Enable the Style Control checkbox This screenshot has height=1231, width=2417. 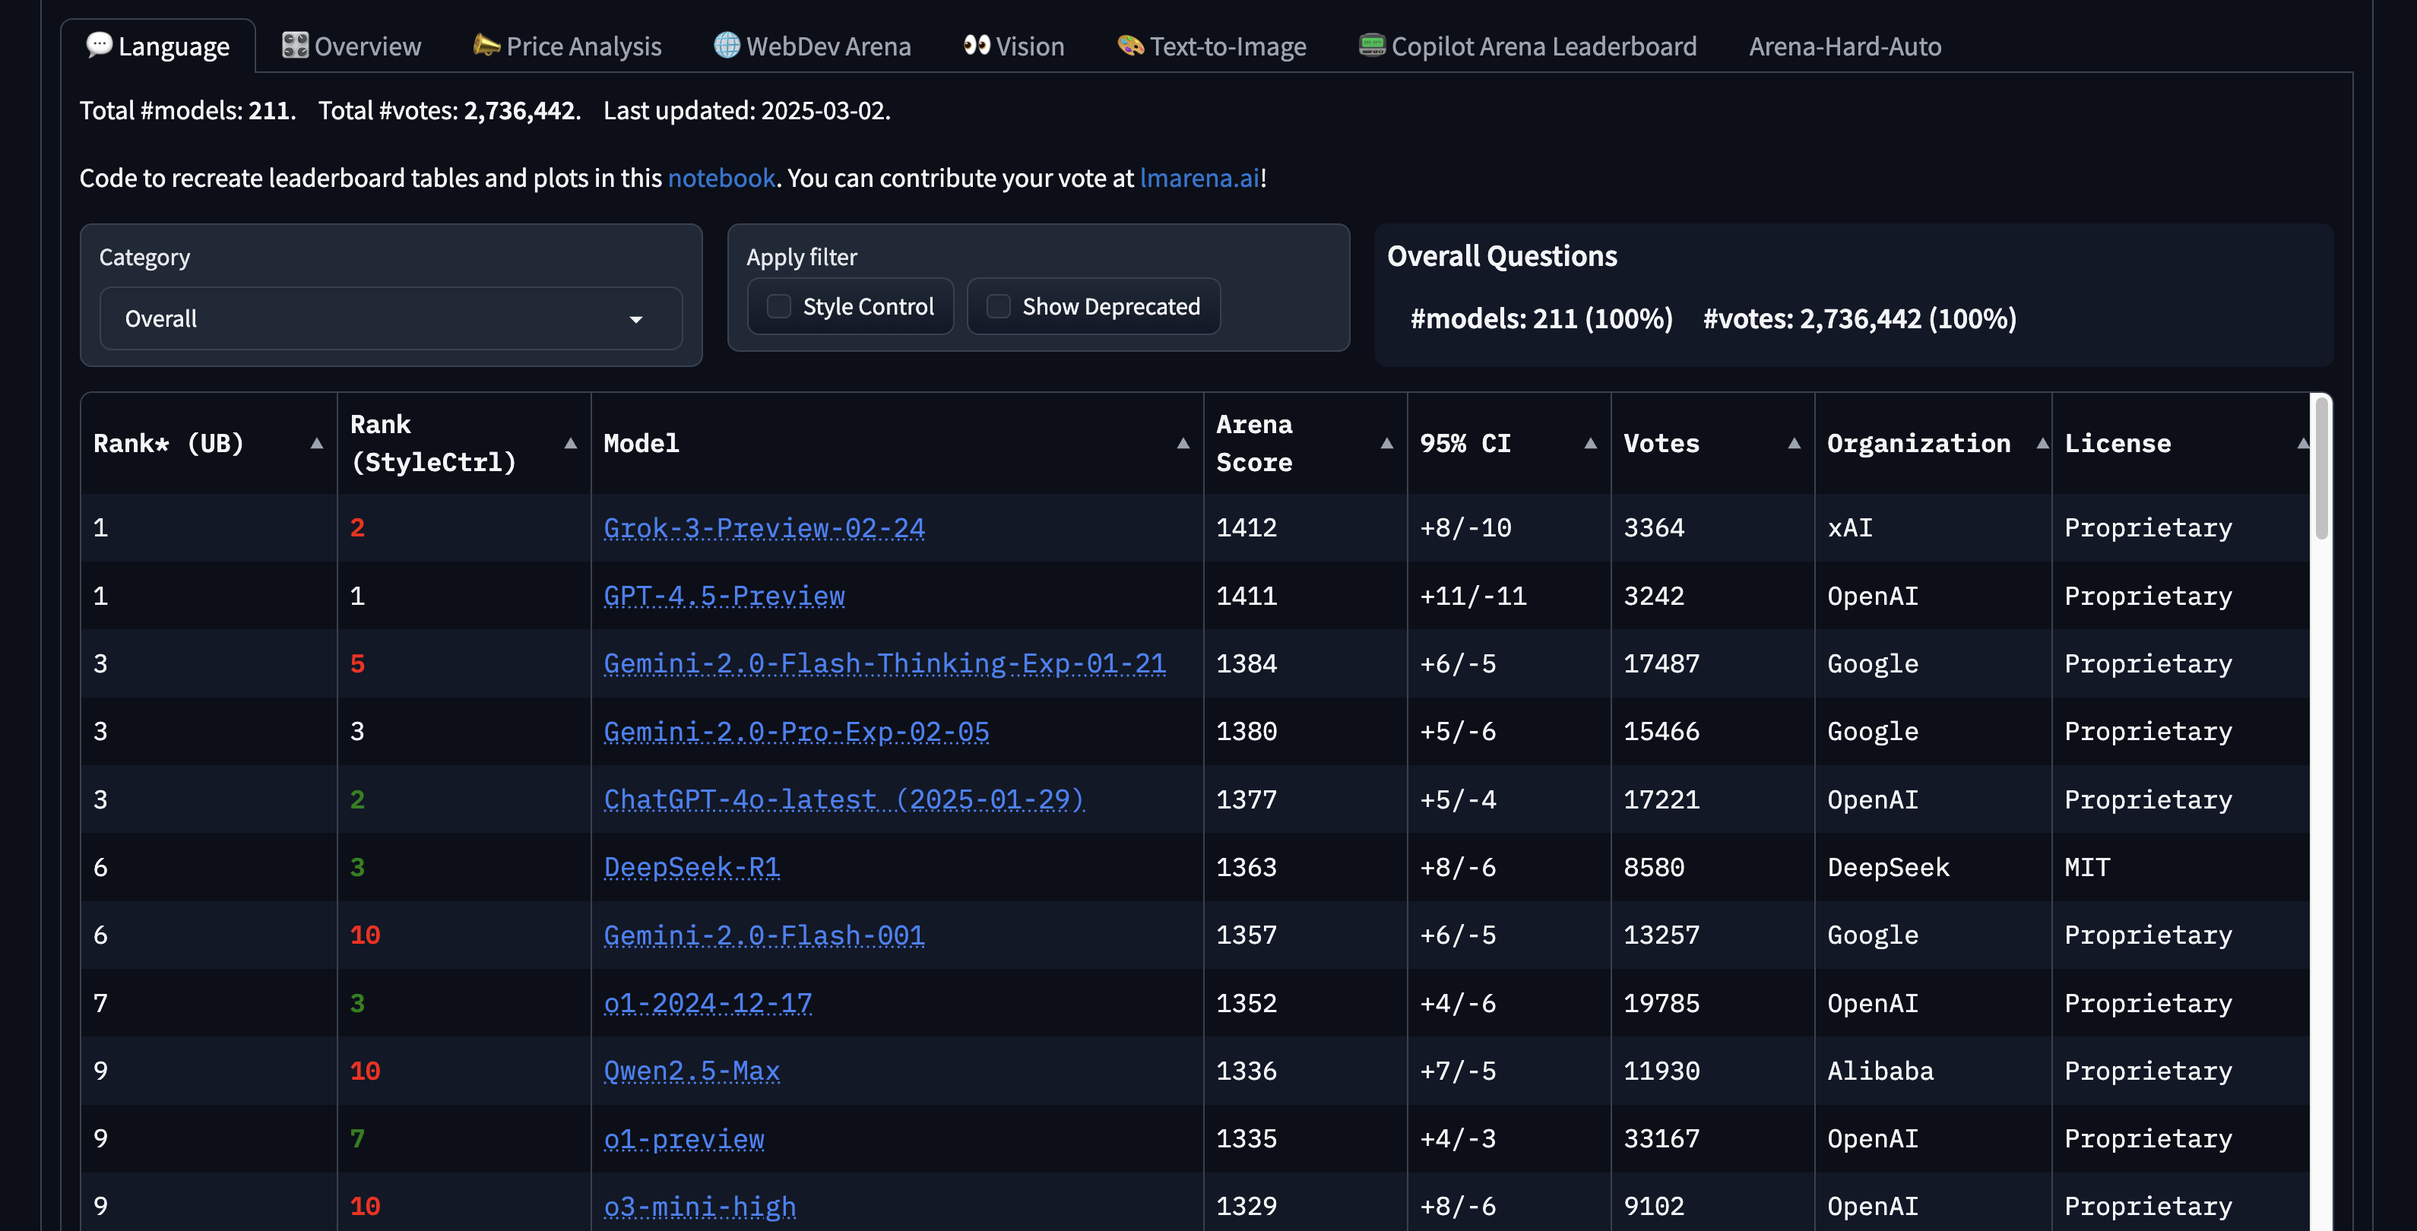point(779,306)
